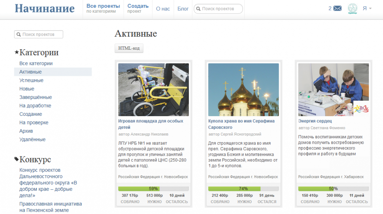Click the Начинание site logo
The width and height of the screenshot is (383, 214).
45,9
